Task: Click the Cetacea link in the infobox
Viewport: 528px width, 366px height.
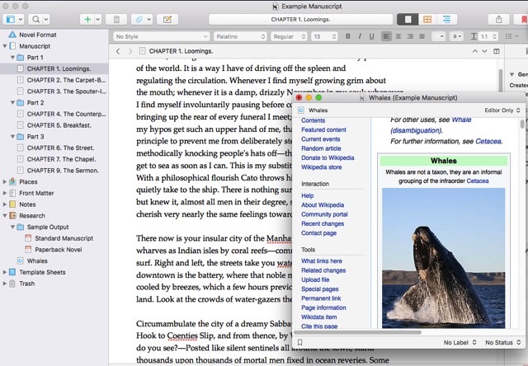Action: click(x=478, y=181)
